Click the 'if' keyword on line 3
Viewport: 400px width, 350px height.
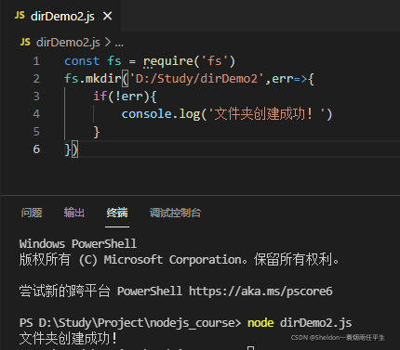click(x=100, y=97)
